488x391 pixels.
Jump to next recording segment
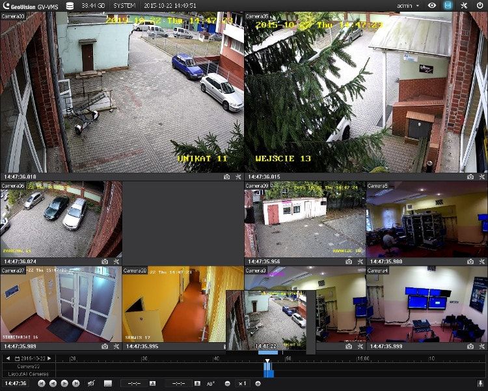pyautogui.click(x=76, y=384)
